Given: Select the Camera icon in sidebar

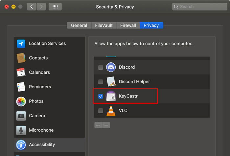Looking at the screenshot, I should tap(21, 116).
